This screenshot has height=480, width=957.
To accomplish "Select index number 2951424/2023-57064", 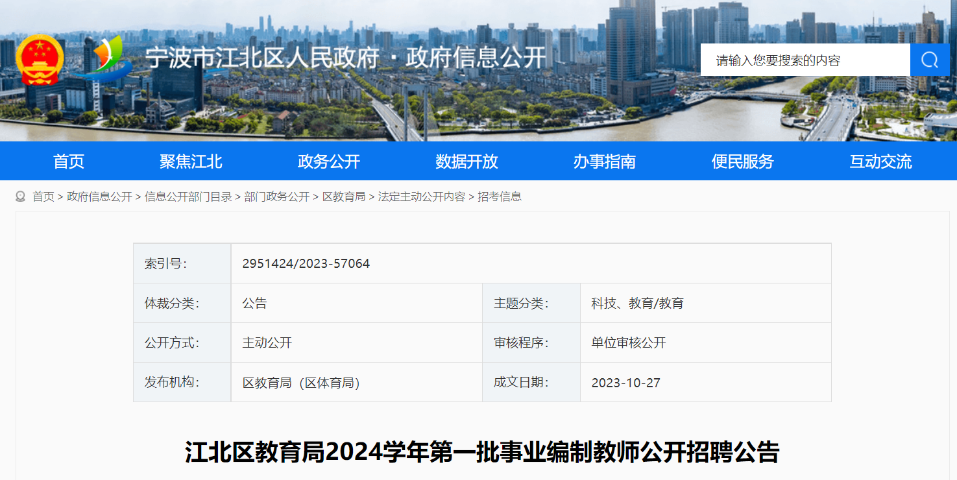I will (306, 264).
